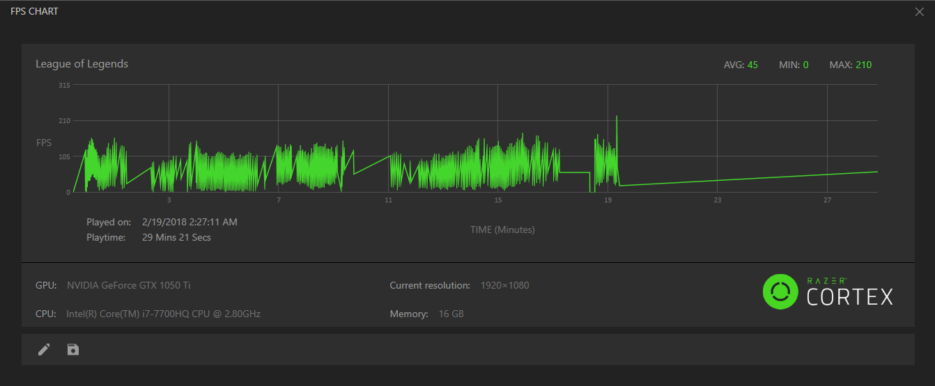Click the 3 minute x-axis label
Viewport: 935px width, 386px height.
(x=169, y=200)
